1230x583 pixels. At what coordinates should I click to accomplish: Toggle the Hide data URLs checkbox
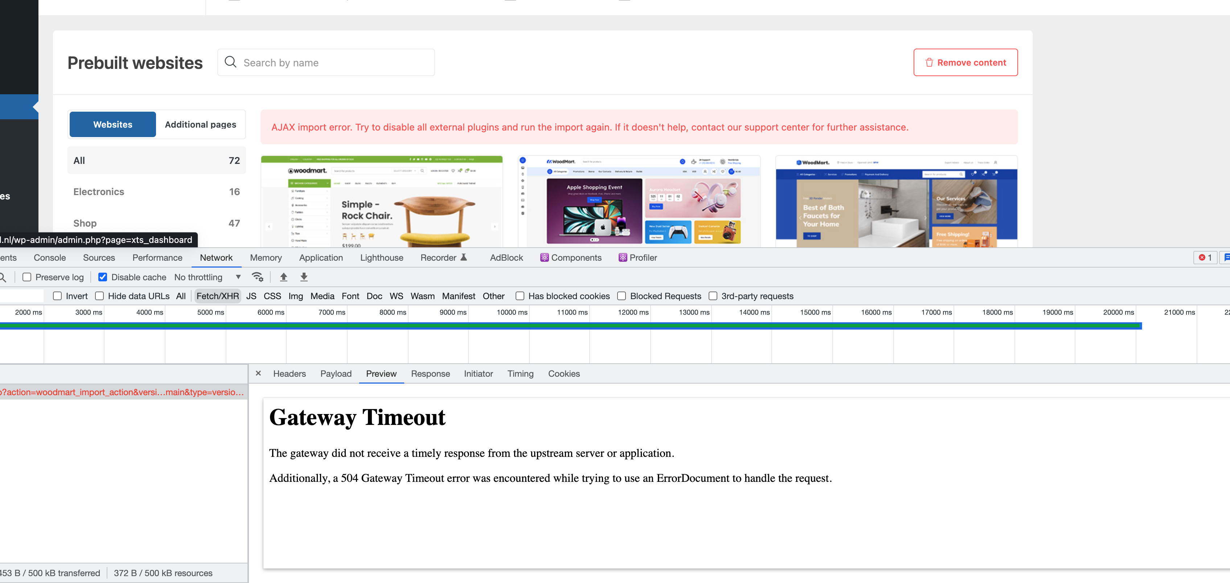(x=99, y=296)
